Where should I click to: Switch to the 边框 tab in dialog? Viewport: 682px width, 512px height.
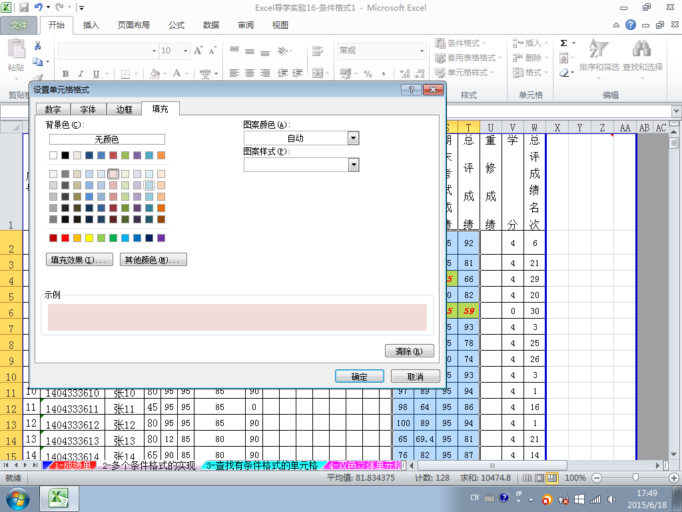(x=124, y=109)
